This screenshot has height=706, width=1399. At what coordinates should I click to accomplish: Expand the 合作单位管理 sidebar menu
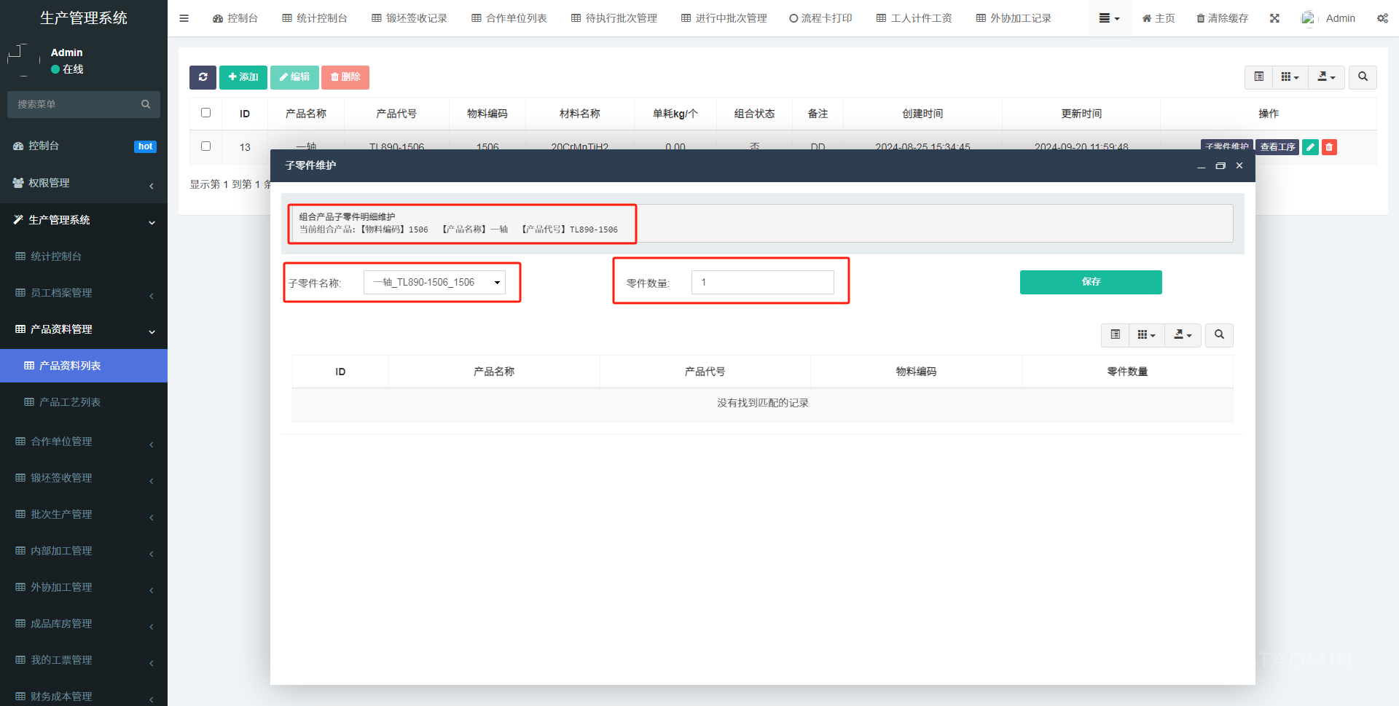(84, 442)
